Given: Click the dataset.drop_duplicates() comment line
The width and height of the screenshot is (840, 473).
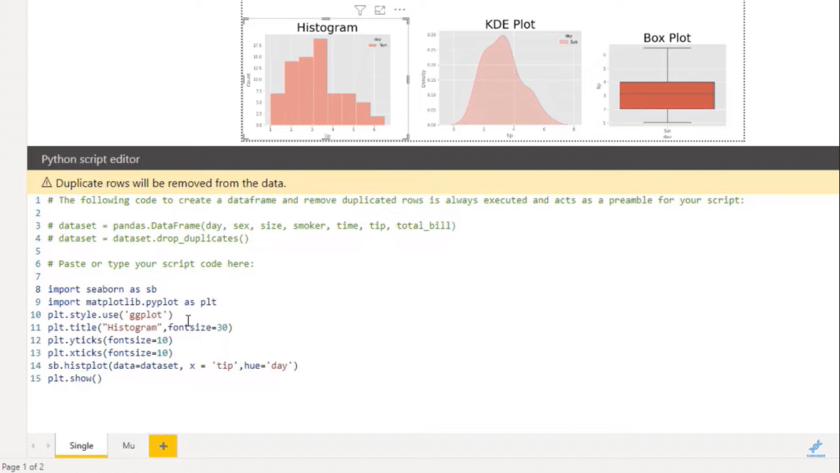Looking at the screenshot, I should click(148, 239).
